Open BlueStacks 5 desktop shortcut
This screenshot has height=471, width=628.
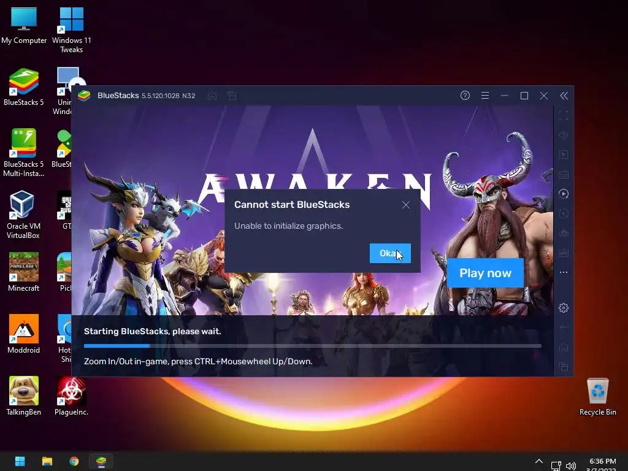(x=24, y=87)
